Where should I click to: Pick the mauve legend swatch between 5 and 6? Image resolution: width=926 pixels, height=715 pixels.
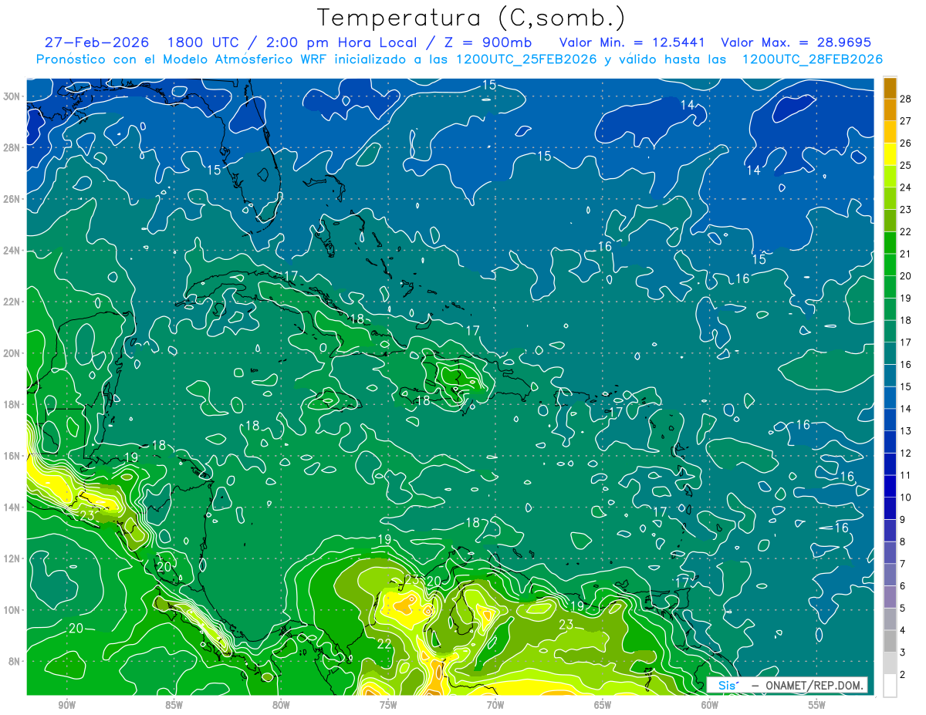click(x=890, y=597)
